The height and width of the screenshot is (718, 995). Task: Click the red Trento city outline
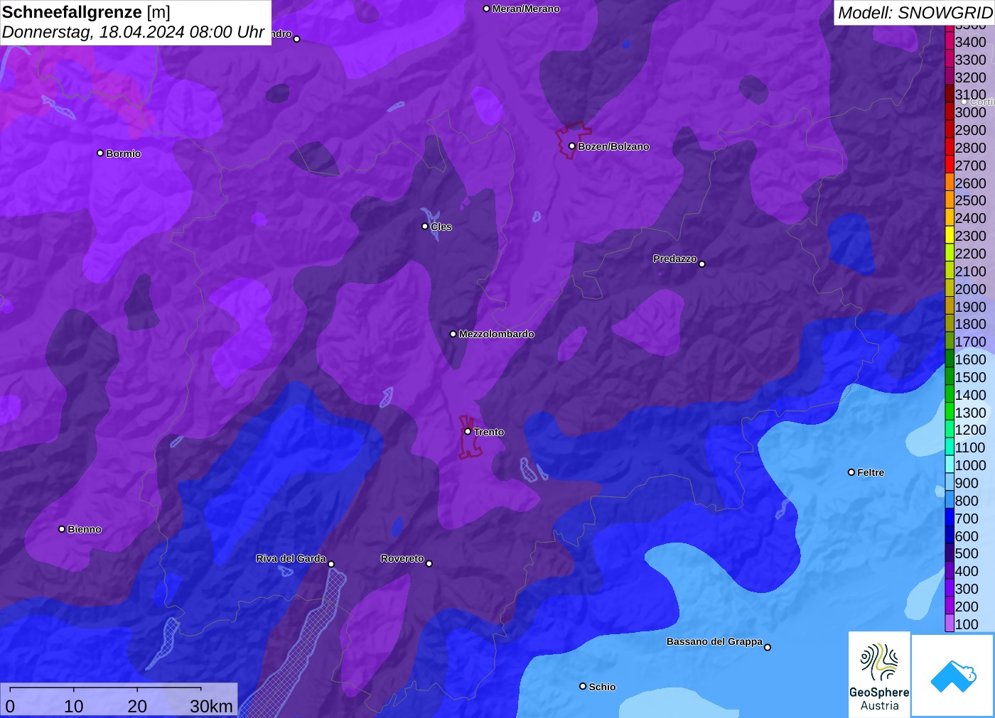tap(470, 437)
